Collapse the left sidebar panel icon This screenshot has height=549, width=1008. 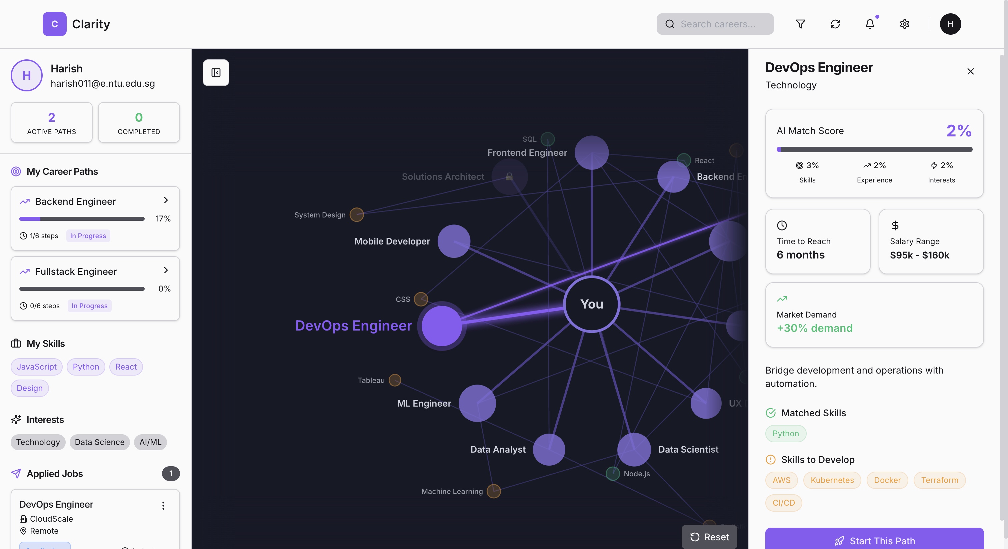(x=216, y=72)
